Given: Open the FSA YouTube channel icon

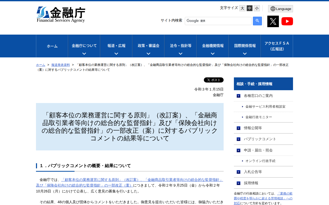Looking at the screenshot, I should pyautogui.click(x=287, y=21).
